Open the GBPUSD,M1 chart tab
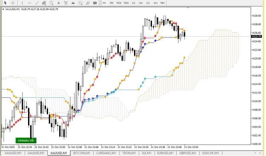 pos(188,153)
